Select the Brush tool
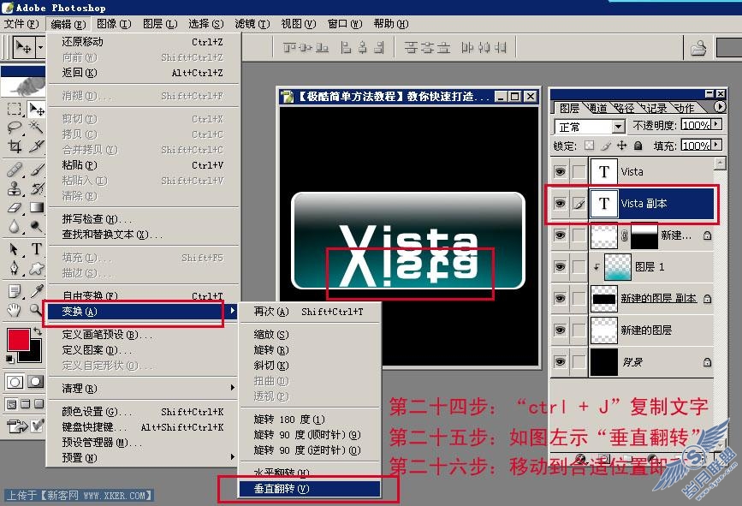This screenshot has height=506, width=742. coord(36,170)
